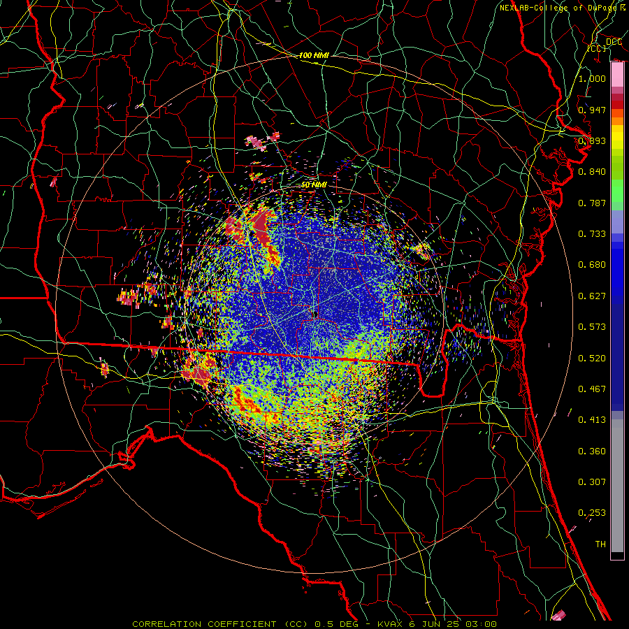Image resolution: width=629 pixels, height=629 pixels.
Task: Select the 0.627 legend value
Action: (x=592, y=296)
